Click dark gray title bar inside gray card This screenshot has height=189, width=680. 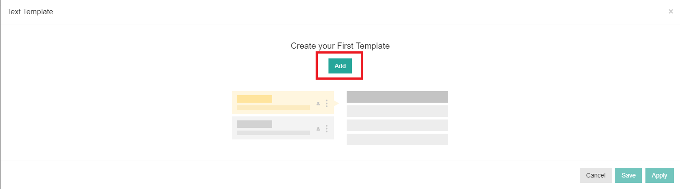pos(254,124)
